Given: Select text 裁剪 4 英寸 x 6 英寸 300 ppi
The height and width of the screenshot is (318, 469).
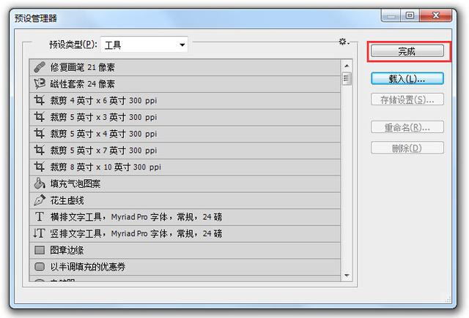Looking at the screenshot, I should [x=103, y=101].
